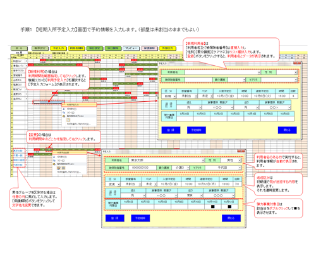The image size is (316, 253).
Task: Choose 形式を選択して貼り付け in the upper context menu
Action: click(79, 124)
